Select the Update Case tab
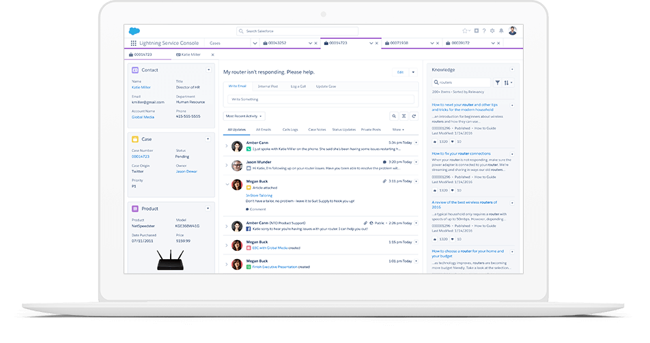The width and height of the screenshot is (650, 343). click(326, 87)
